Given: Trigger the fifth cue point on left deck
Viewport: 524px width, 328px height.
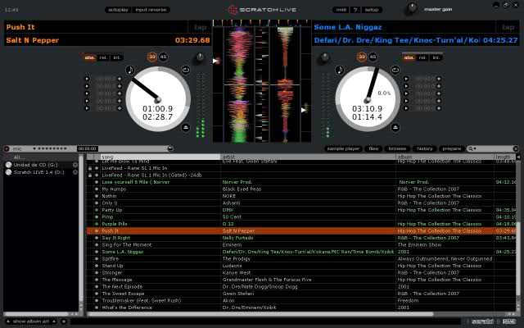Looking at the screenshot, I should coord(87,108).
